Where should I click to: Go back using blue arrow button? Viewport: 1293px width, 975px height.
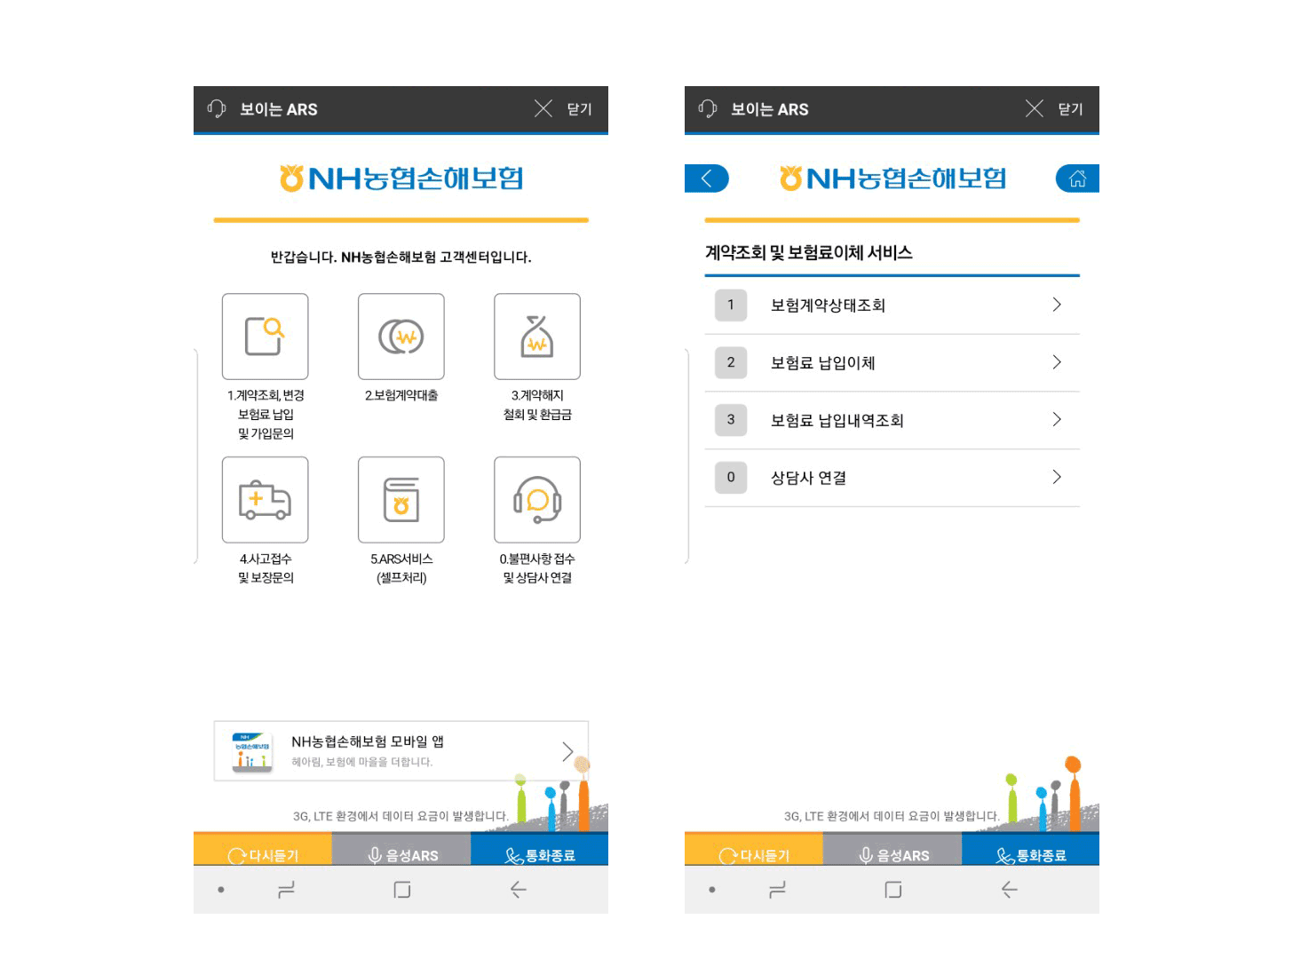pyautogui.click(x=707, y=178)
